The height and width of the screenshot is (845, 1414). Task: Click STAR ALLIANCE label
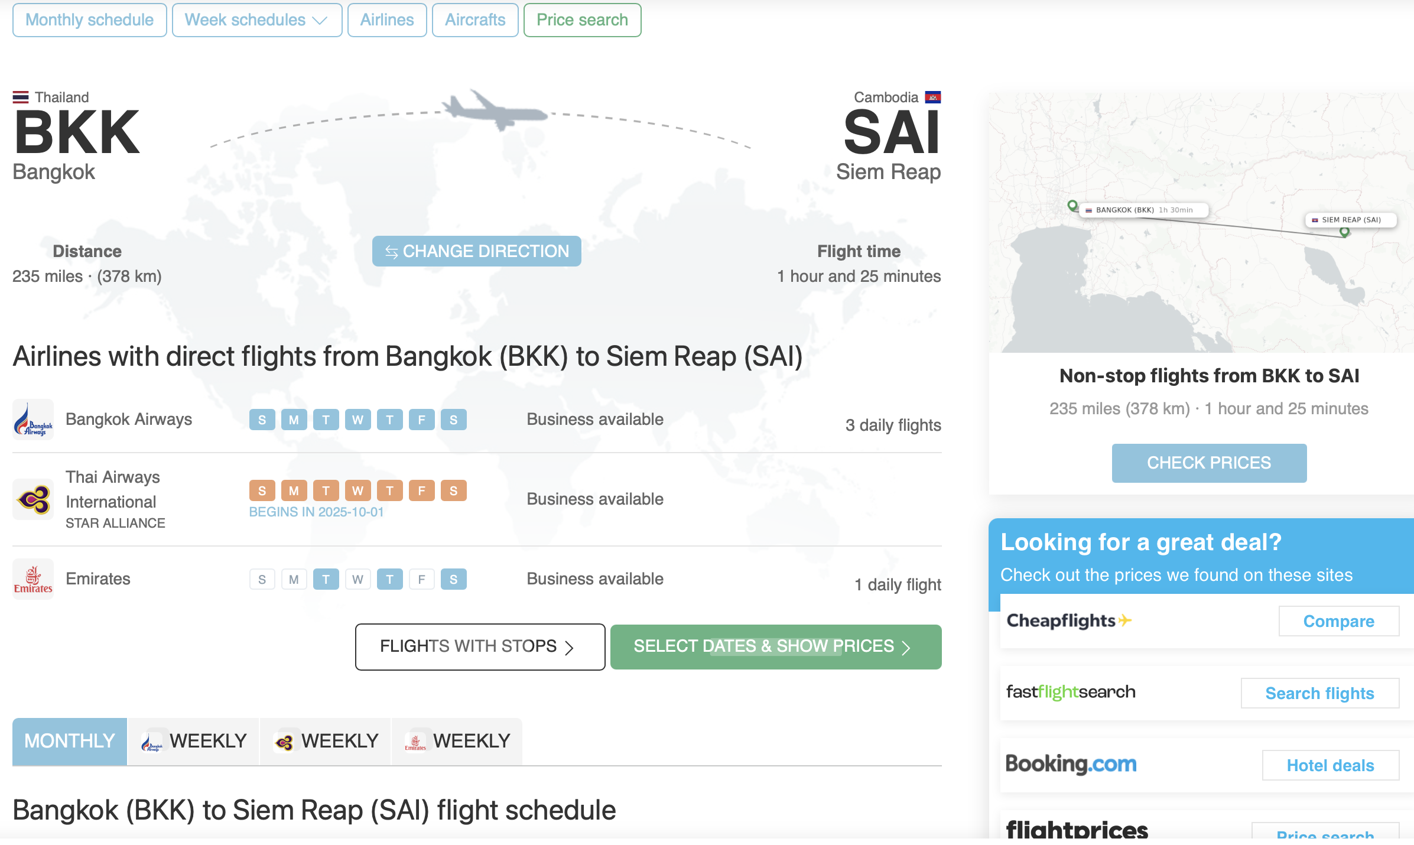click(115, 524)
